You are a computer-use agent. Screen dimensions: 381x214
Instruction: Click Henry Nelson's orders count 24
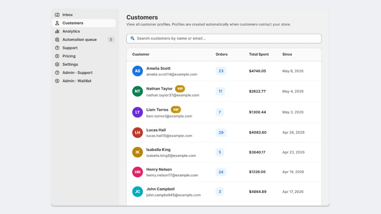tap(221, 172)
